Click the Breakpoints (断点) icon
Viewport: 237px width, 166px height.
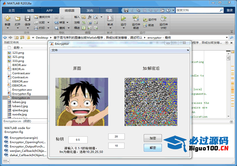(x=110, y=18)
